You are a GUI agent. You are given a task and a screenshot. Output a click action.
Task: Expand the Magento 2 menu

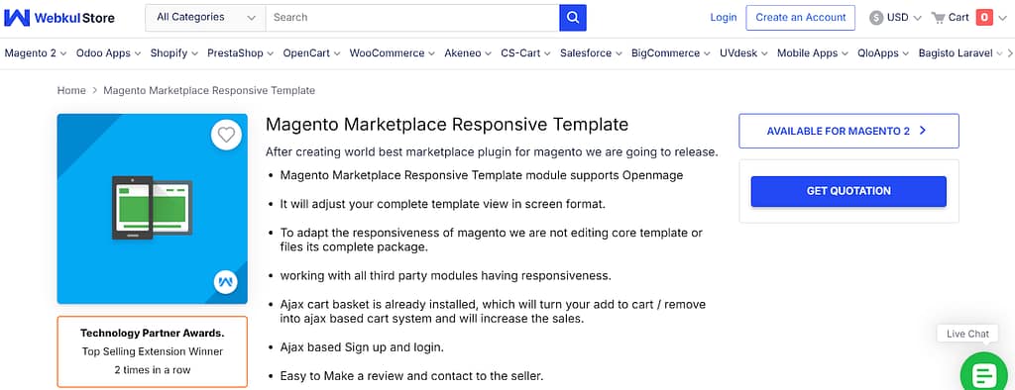click(36, 53)
